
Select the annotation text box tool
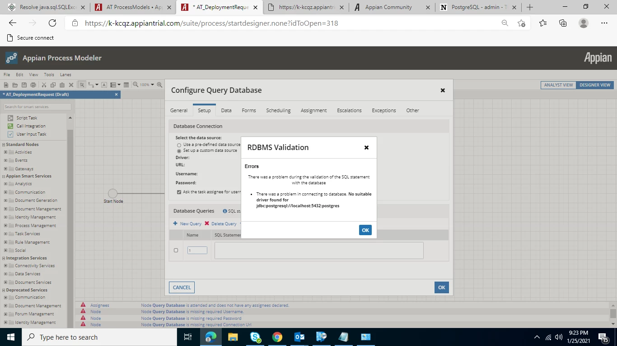click(x=104, y=85)
